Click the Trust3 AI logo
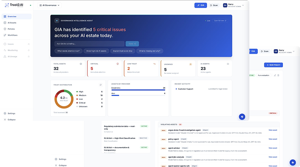The height and width of the screenshot is (167, 300). point(14,5)
